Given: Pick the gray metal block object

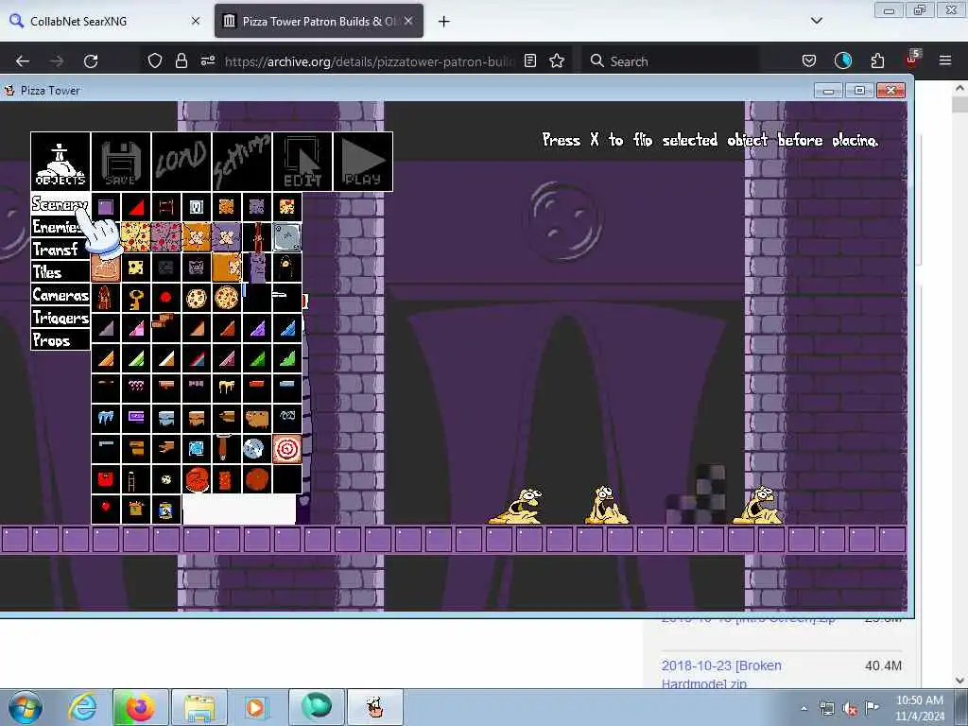Looking at the screenshot, I should click(287, 237).
